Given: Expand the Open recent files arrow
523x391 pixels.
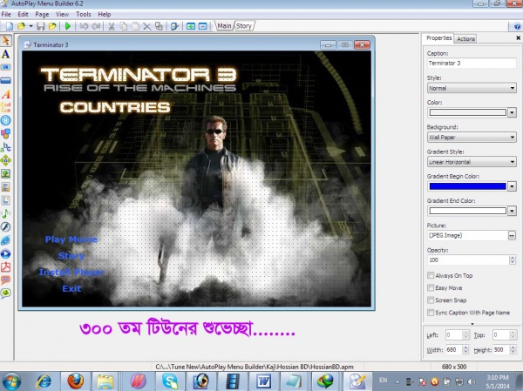Looking at the screenshot, I should coord(31,26).
